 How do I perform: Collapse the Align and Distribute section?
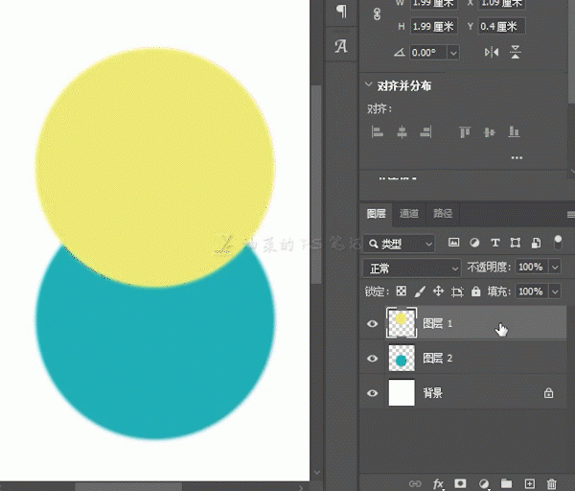[x=369, y=84]
